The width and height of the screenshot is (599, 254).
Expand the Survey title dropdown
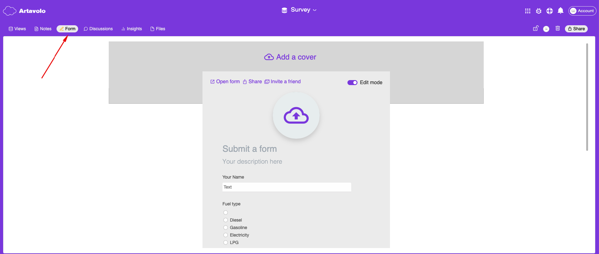(315, 10)
